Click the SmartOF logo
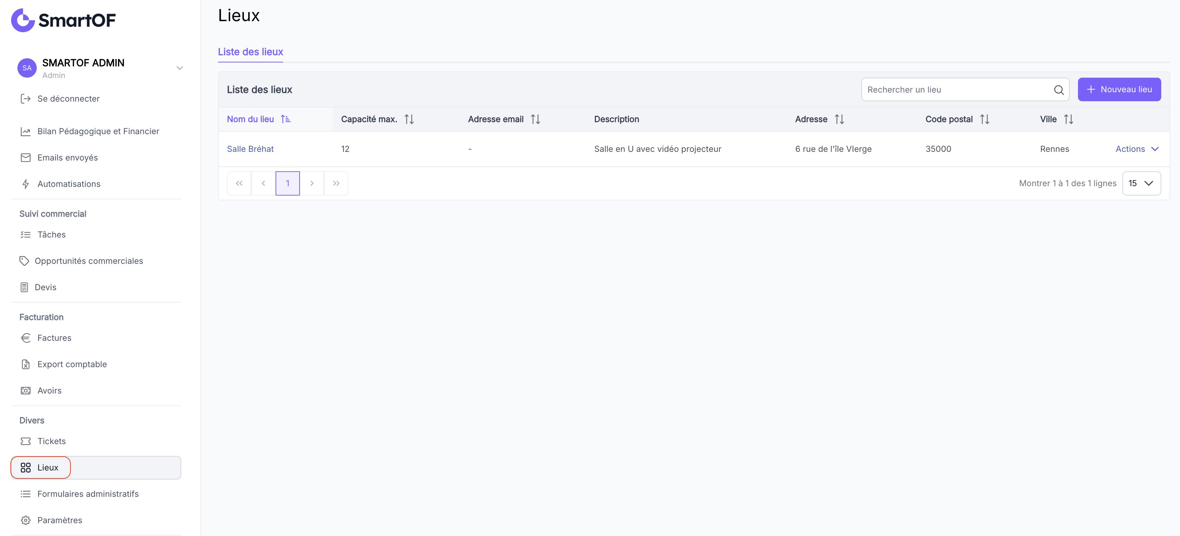The width and height of the screenshot is (1180, 536). [x=63, y=20]
